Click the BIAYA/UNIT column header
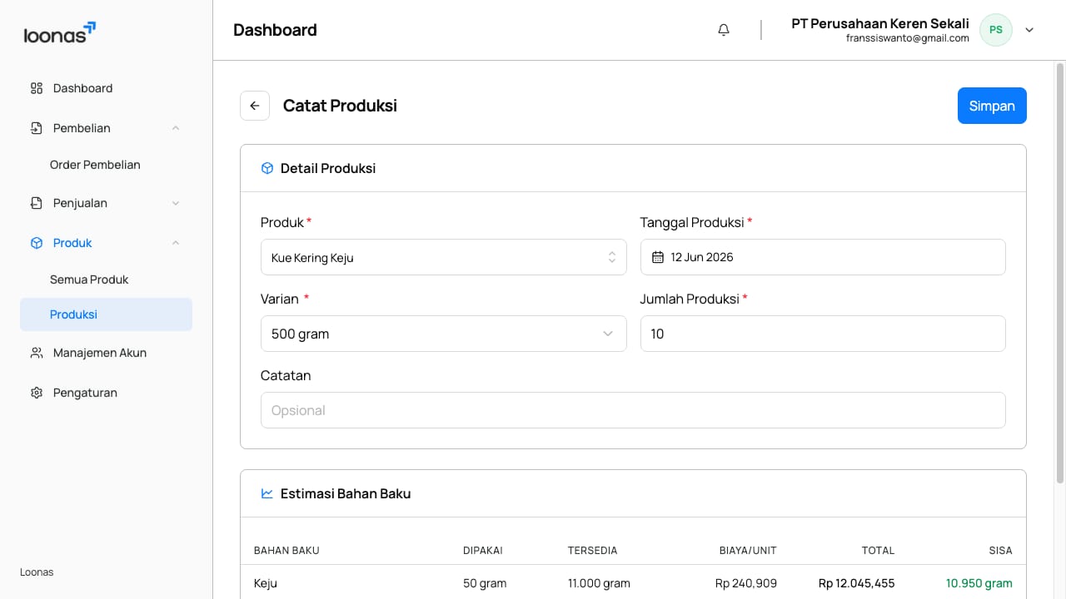The height and width of the screenshot is (599, 1066). 748,551
